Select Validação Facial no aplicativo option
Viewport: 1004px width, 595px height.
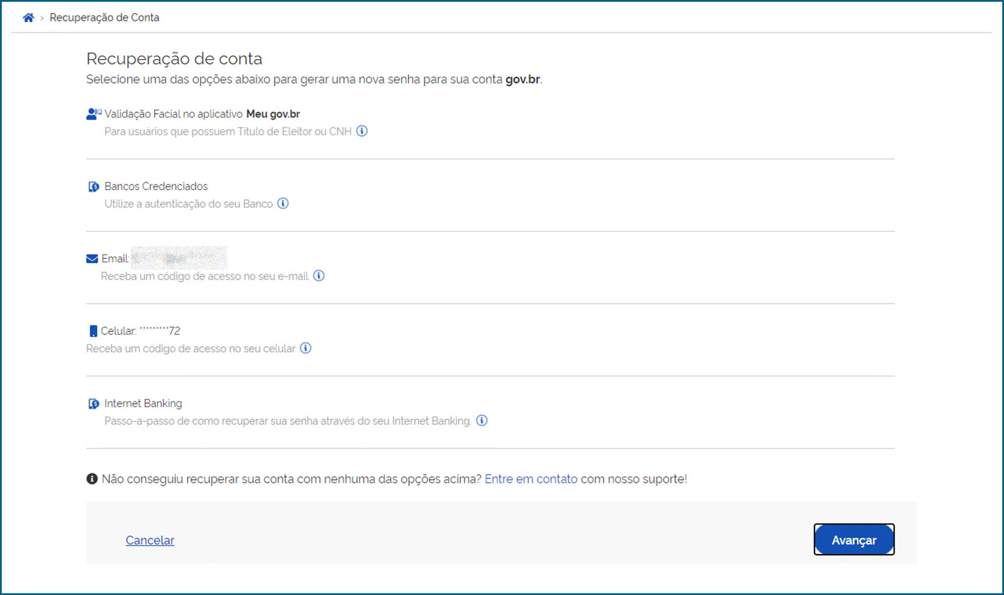coord(202,114)
